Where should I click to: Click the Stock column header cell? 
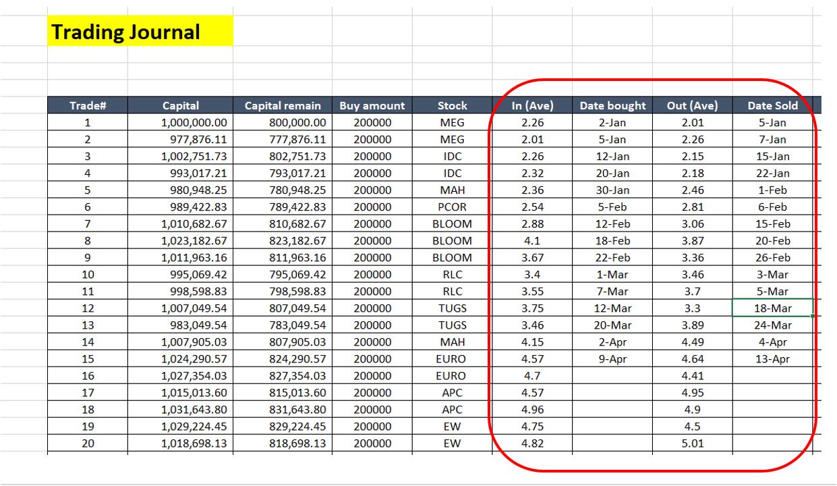click(x=453, y=105)
